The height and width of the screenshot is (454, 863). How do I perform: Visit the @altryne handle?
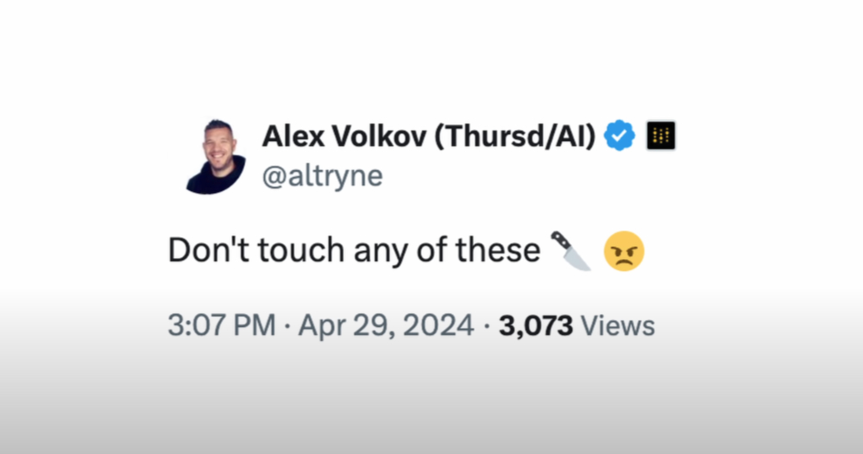click(x=323, y=177)
